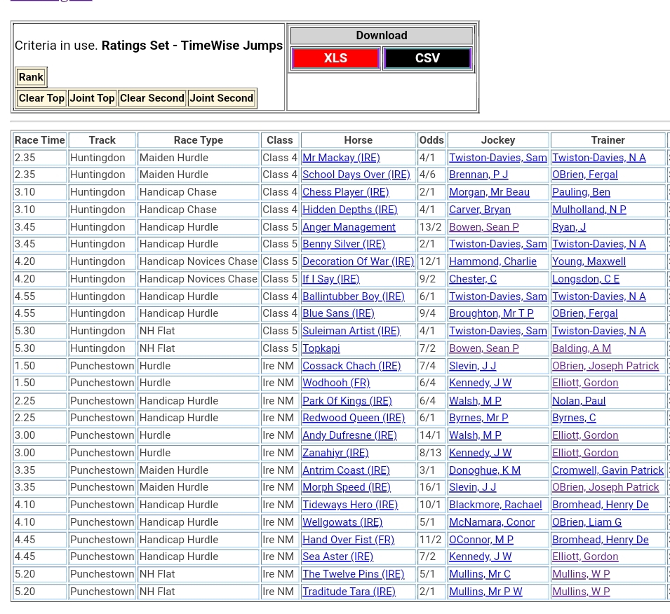
Task: Download ratings as XLS file
Action: point(335,58)
